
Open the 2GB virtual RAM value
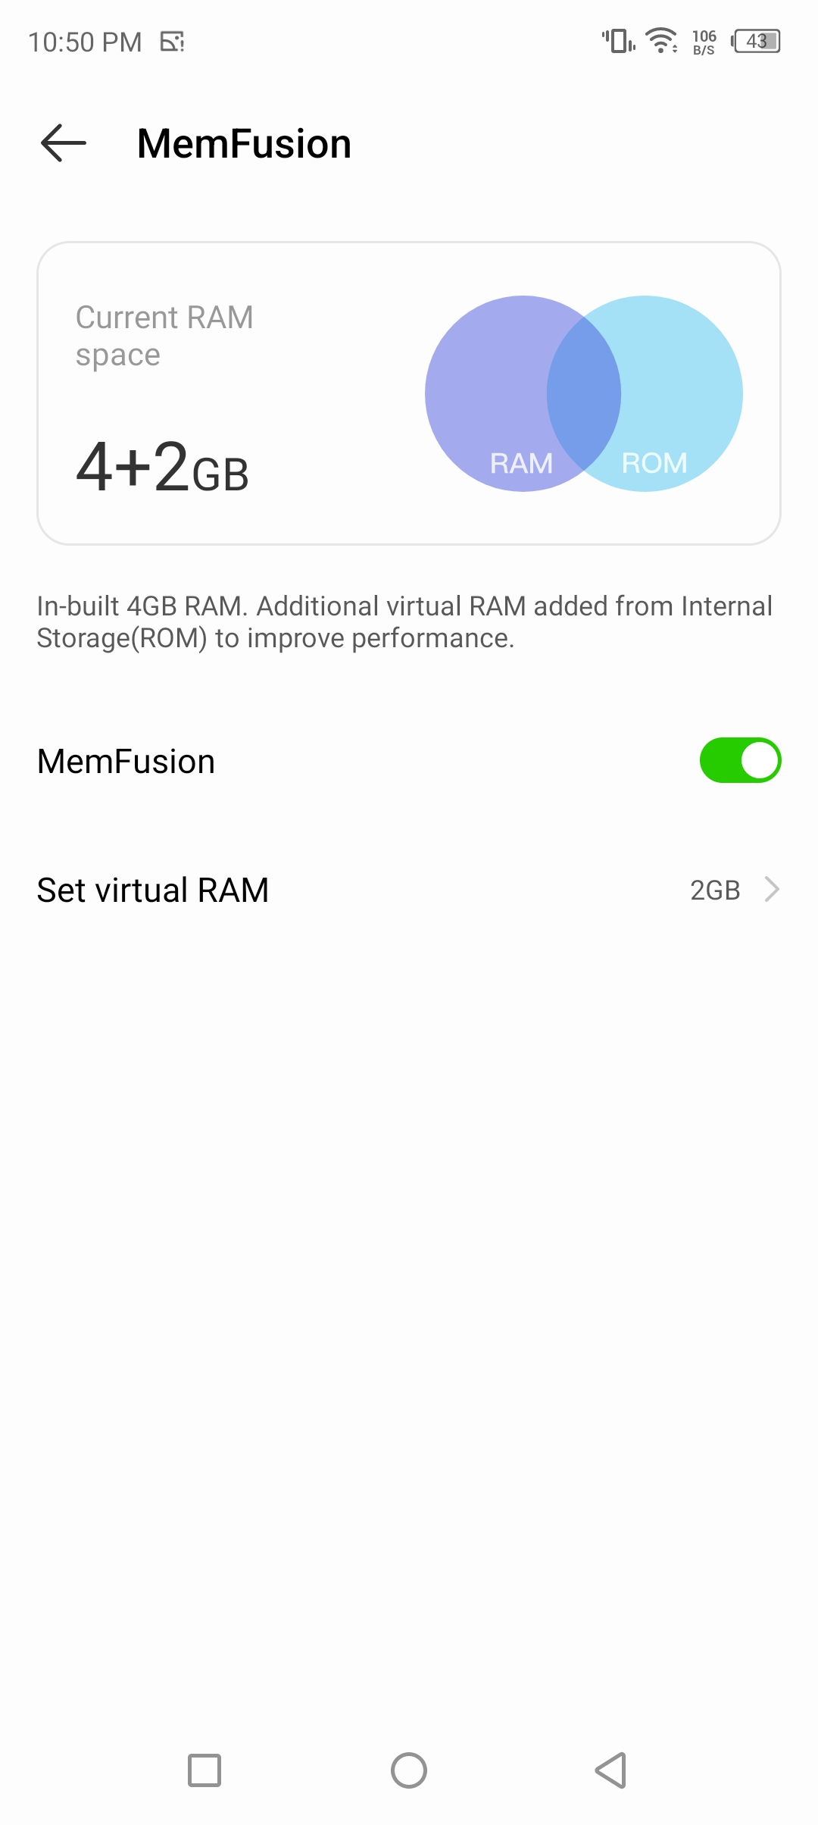[715, 890]
